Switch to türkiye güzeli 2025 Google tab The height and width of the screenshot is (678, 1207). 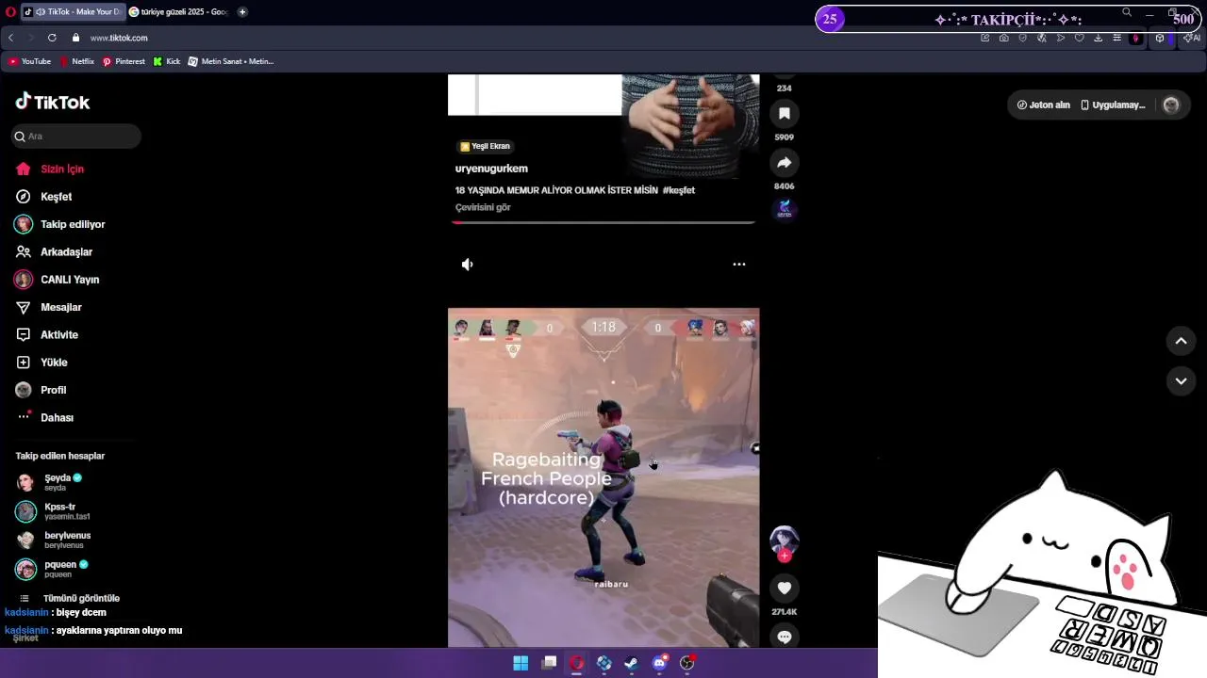[x=178, y=12]
